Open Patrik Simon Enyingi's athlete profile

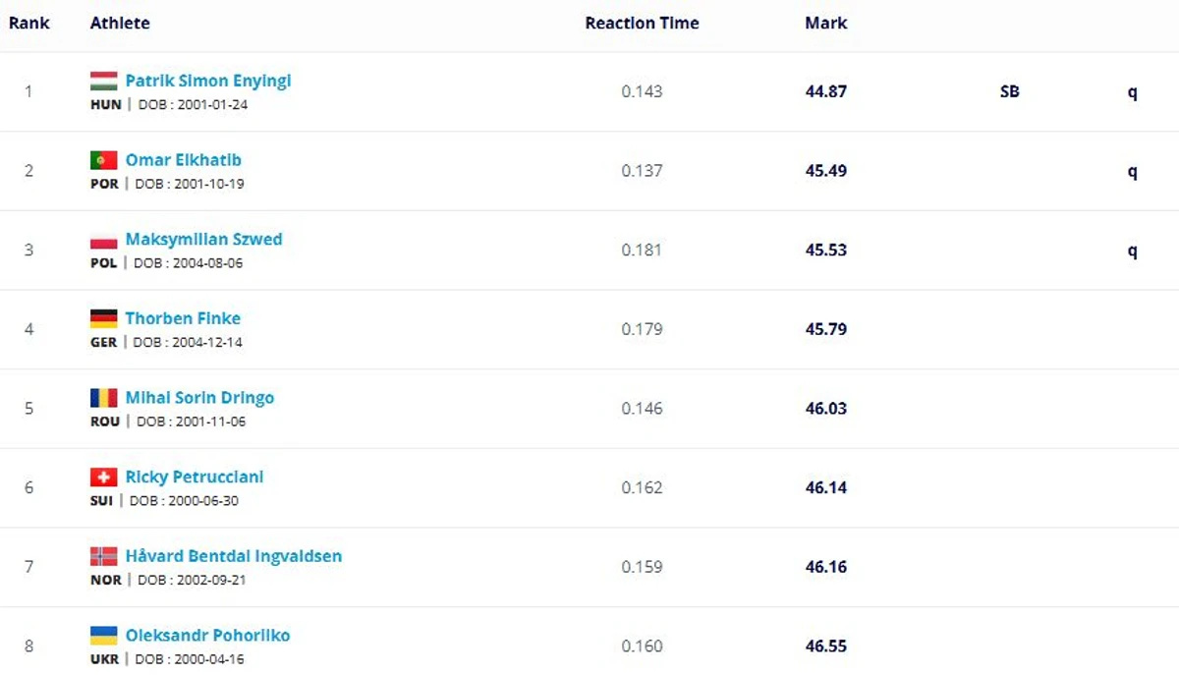coord(208,81)
